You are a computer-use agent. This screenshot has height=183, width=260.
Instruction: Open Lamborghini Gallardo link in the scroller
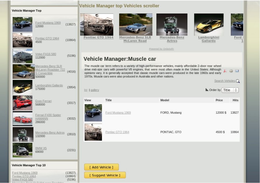209,39
